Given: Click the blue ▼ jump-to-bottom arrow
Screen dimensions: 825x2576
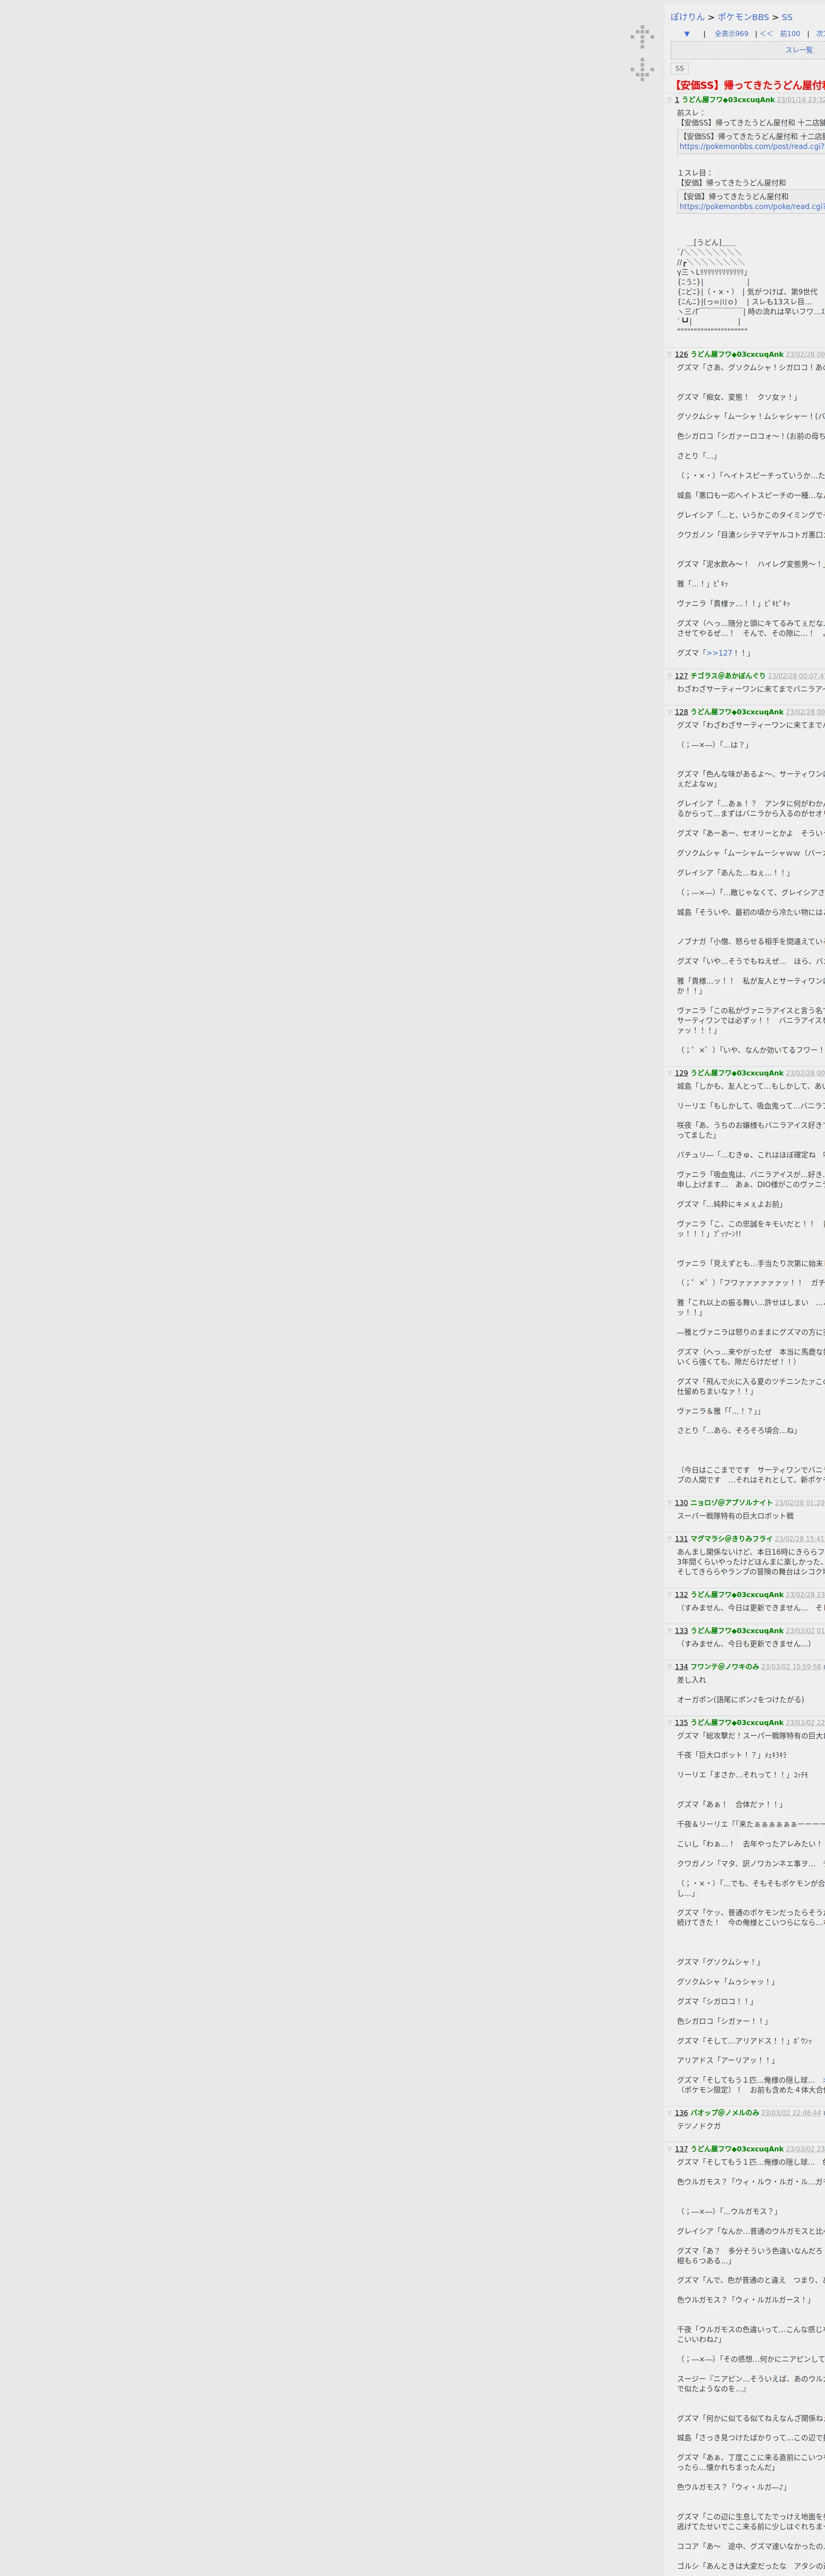Looking at the screenshot, I should tap(687, 34).
